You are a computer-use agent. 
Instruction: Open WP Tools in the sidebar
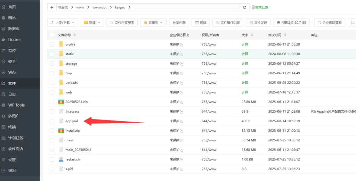(16, 105)
